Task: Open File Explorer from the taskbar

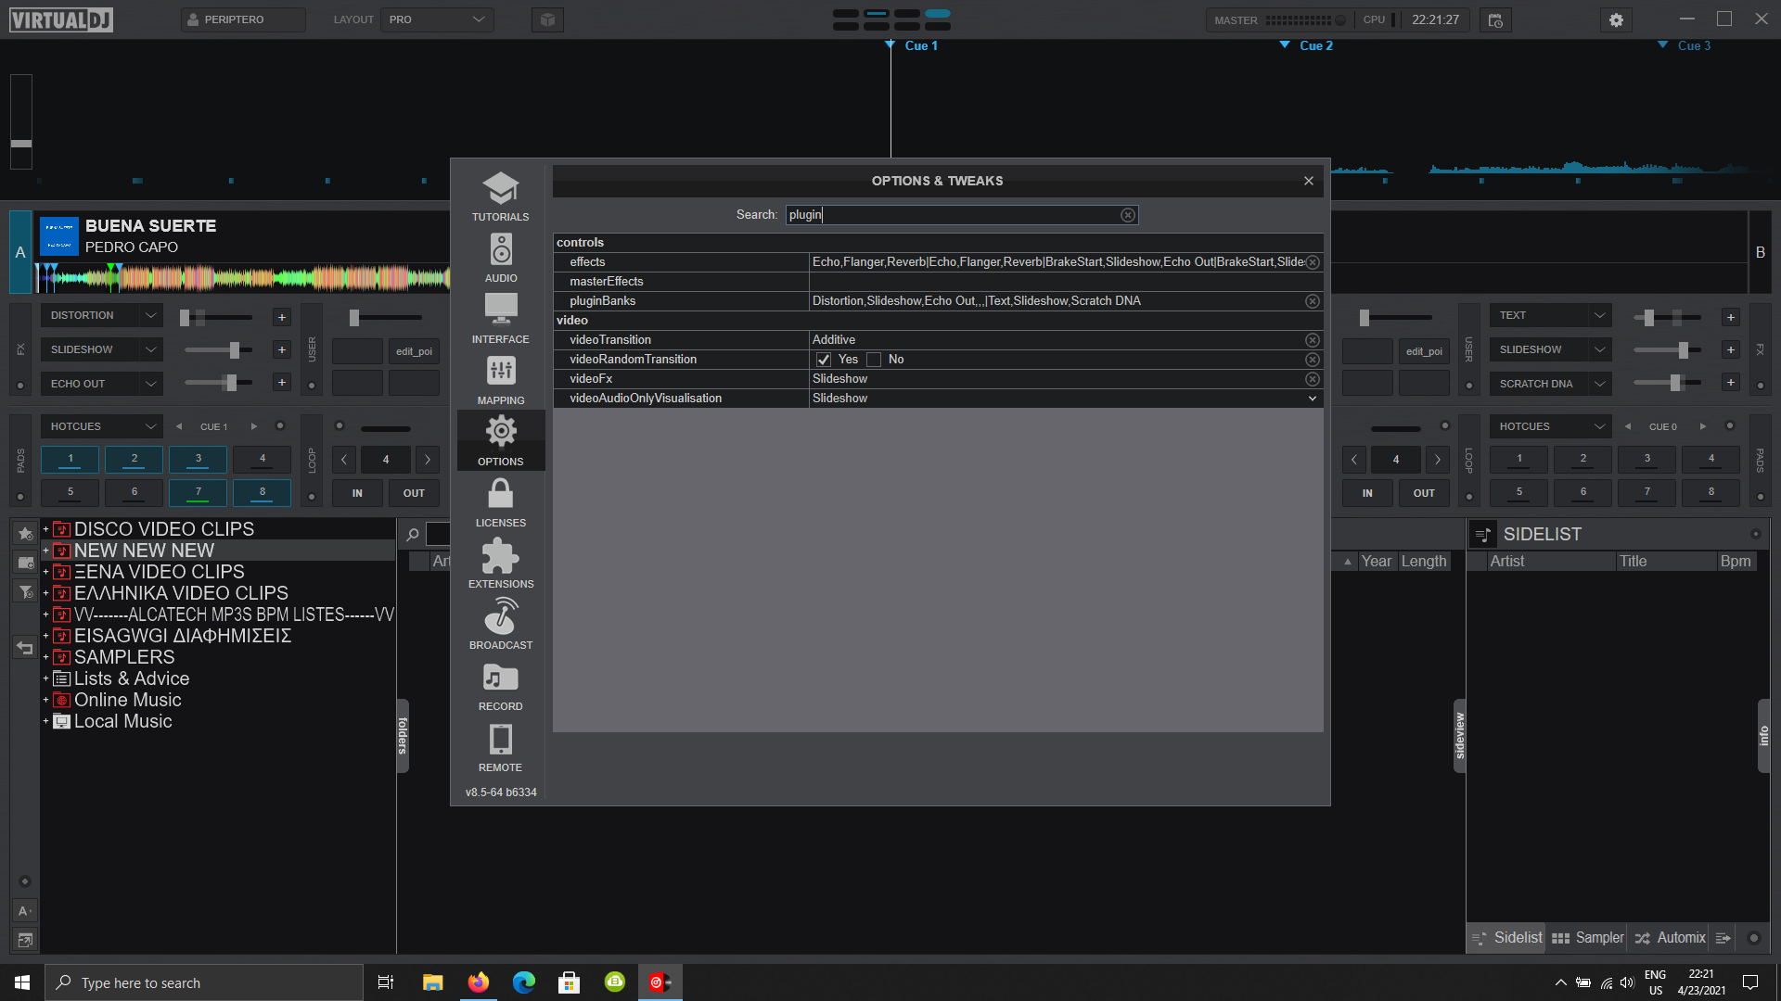Action: 433,982
